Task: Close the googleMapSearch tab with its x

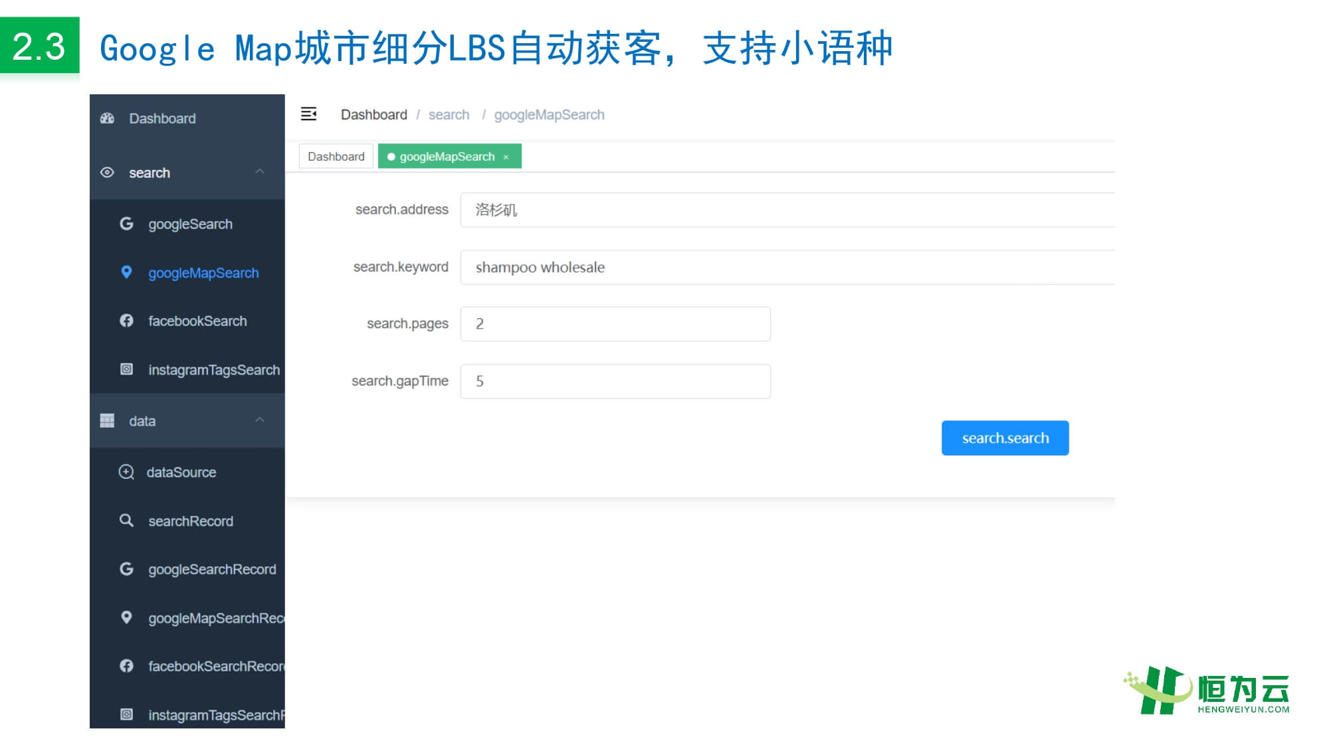Action: [506, 157]
